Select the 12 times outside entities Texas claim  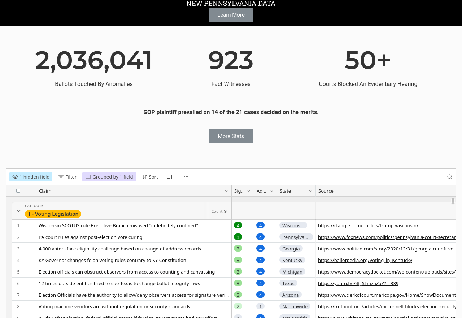119,283
